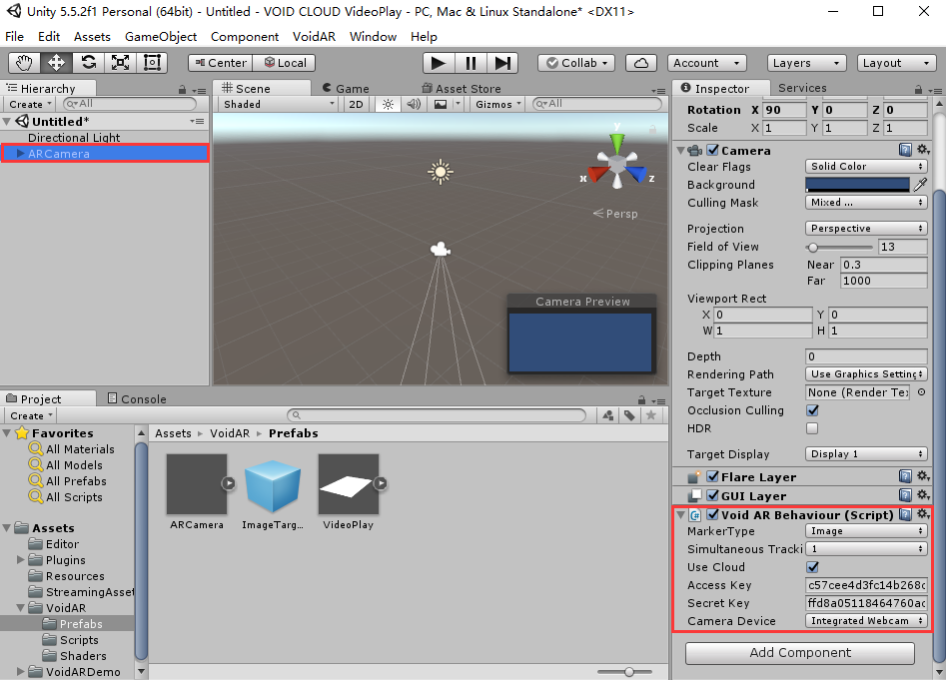The image size is (946, 680).
Task: Toggle scene effects image icon
Action: click(441, 104)
